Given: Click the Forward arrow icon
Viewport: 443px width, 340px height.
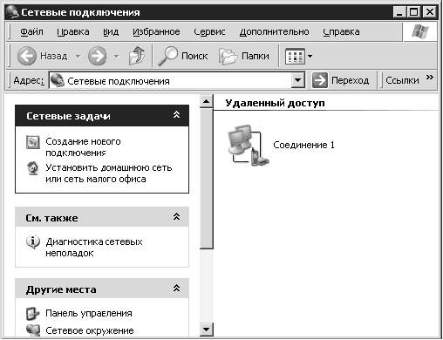Looking at the screenshot, I should point(98,56).
